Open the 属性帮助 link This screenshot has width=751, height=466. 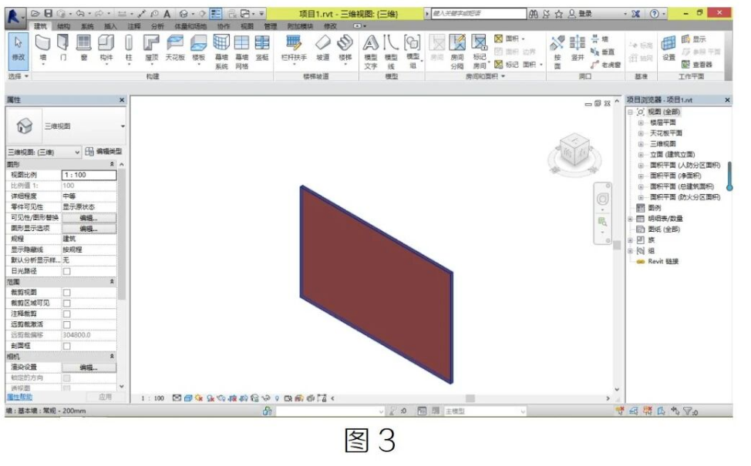(19, 397)
